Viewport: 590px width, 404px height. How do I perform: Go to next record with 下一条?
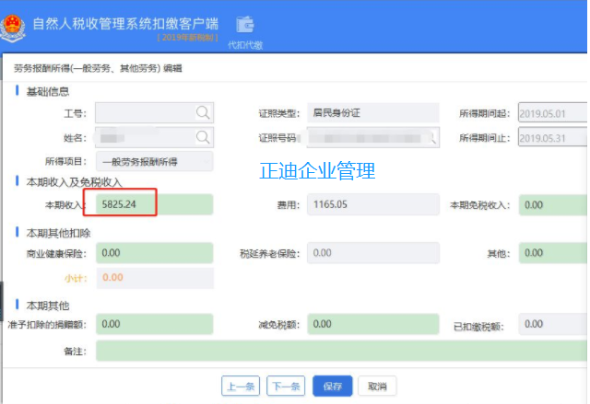click(285, 386)
